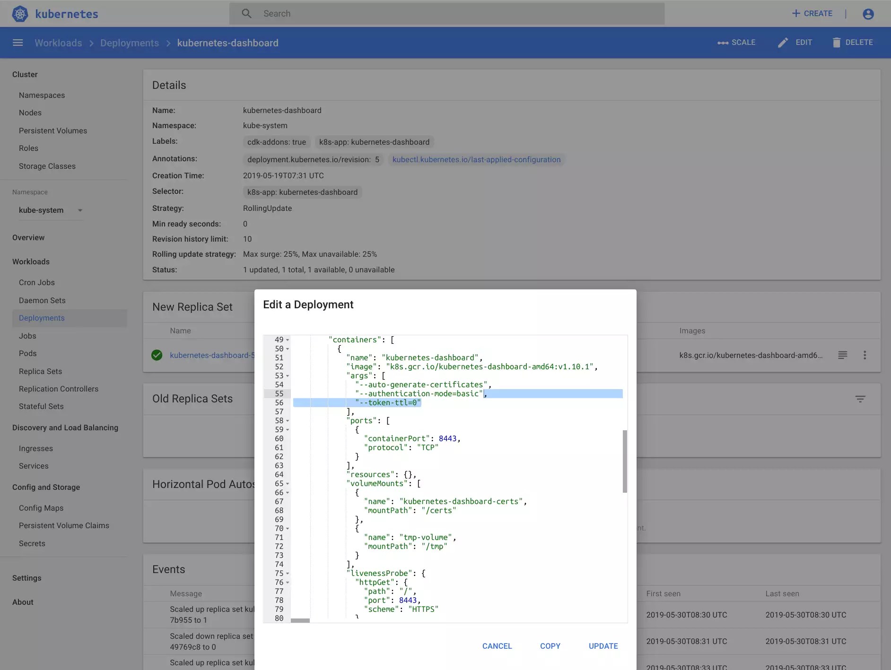891x670 pixels.
Task: Focus the Search input field
Action: click(x=447, y=14)
